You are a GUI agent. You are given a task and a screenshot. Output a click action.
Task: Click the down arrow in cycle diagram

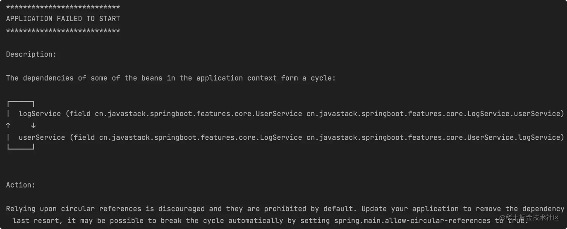[x=33, y=126]
